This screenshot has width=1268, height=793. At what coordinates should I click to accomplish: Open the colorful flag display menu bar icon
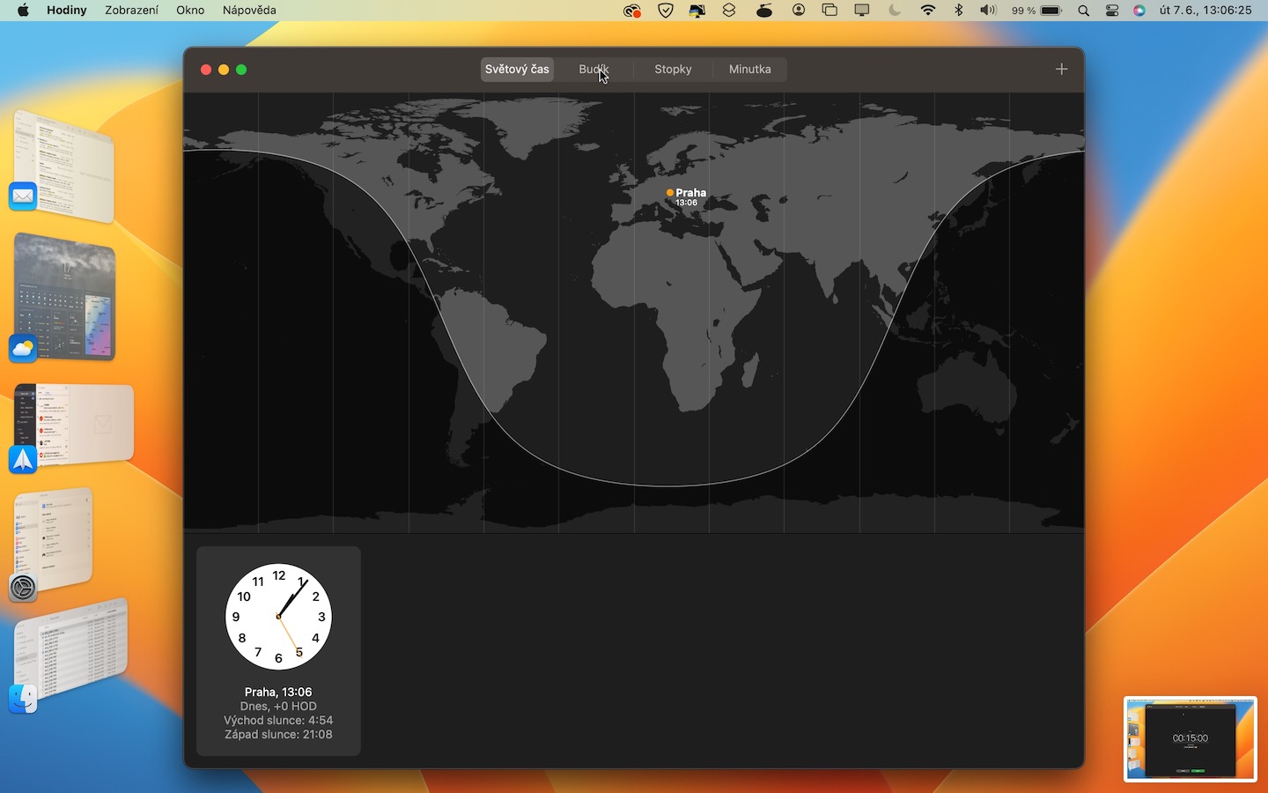697,11
